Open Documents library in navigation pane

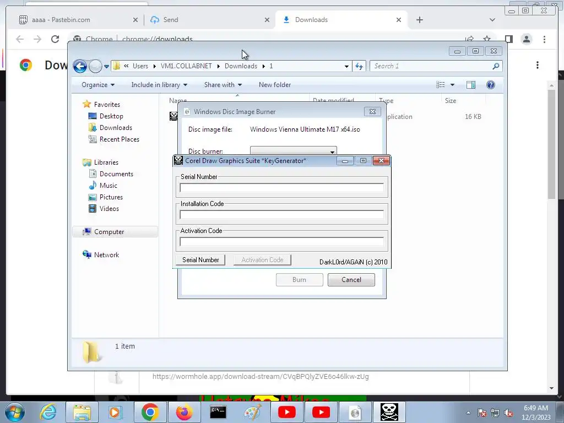pyautogui.click(x=116, y=173)
